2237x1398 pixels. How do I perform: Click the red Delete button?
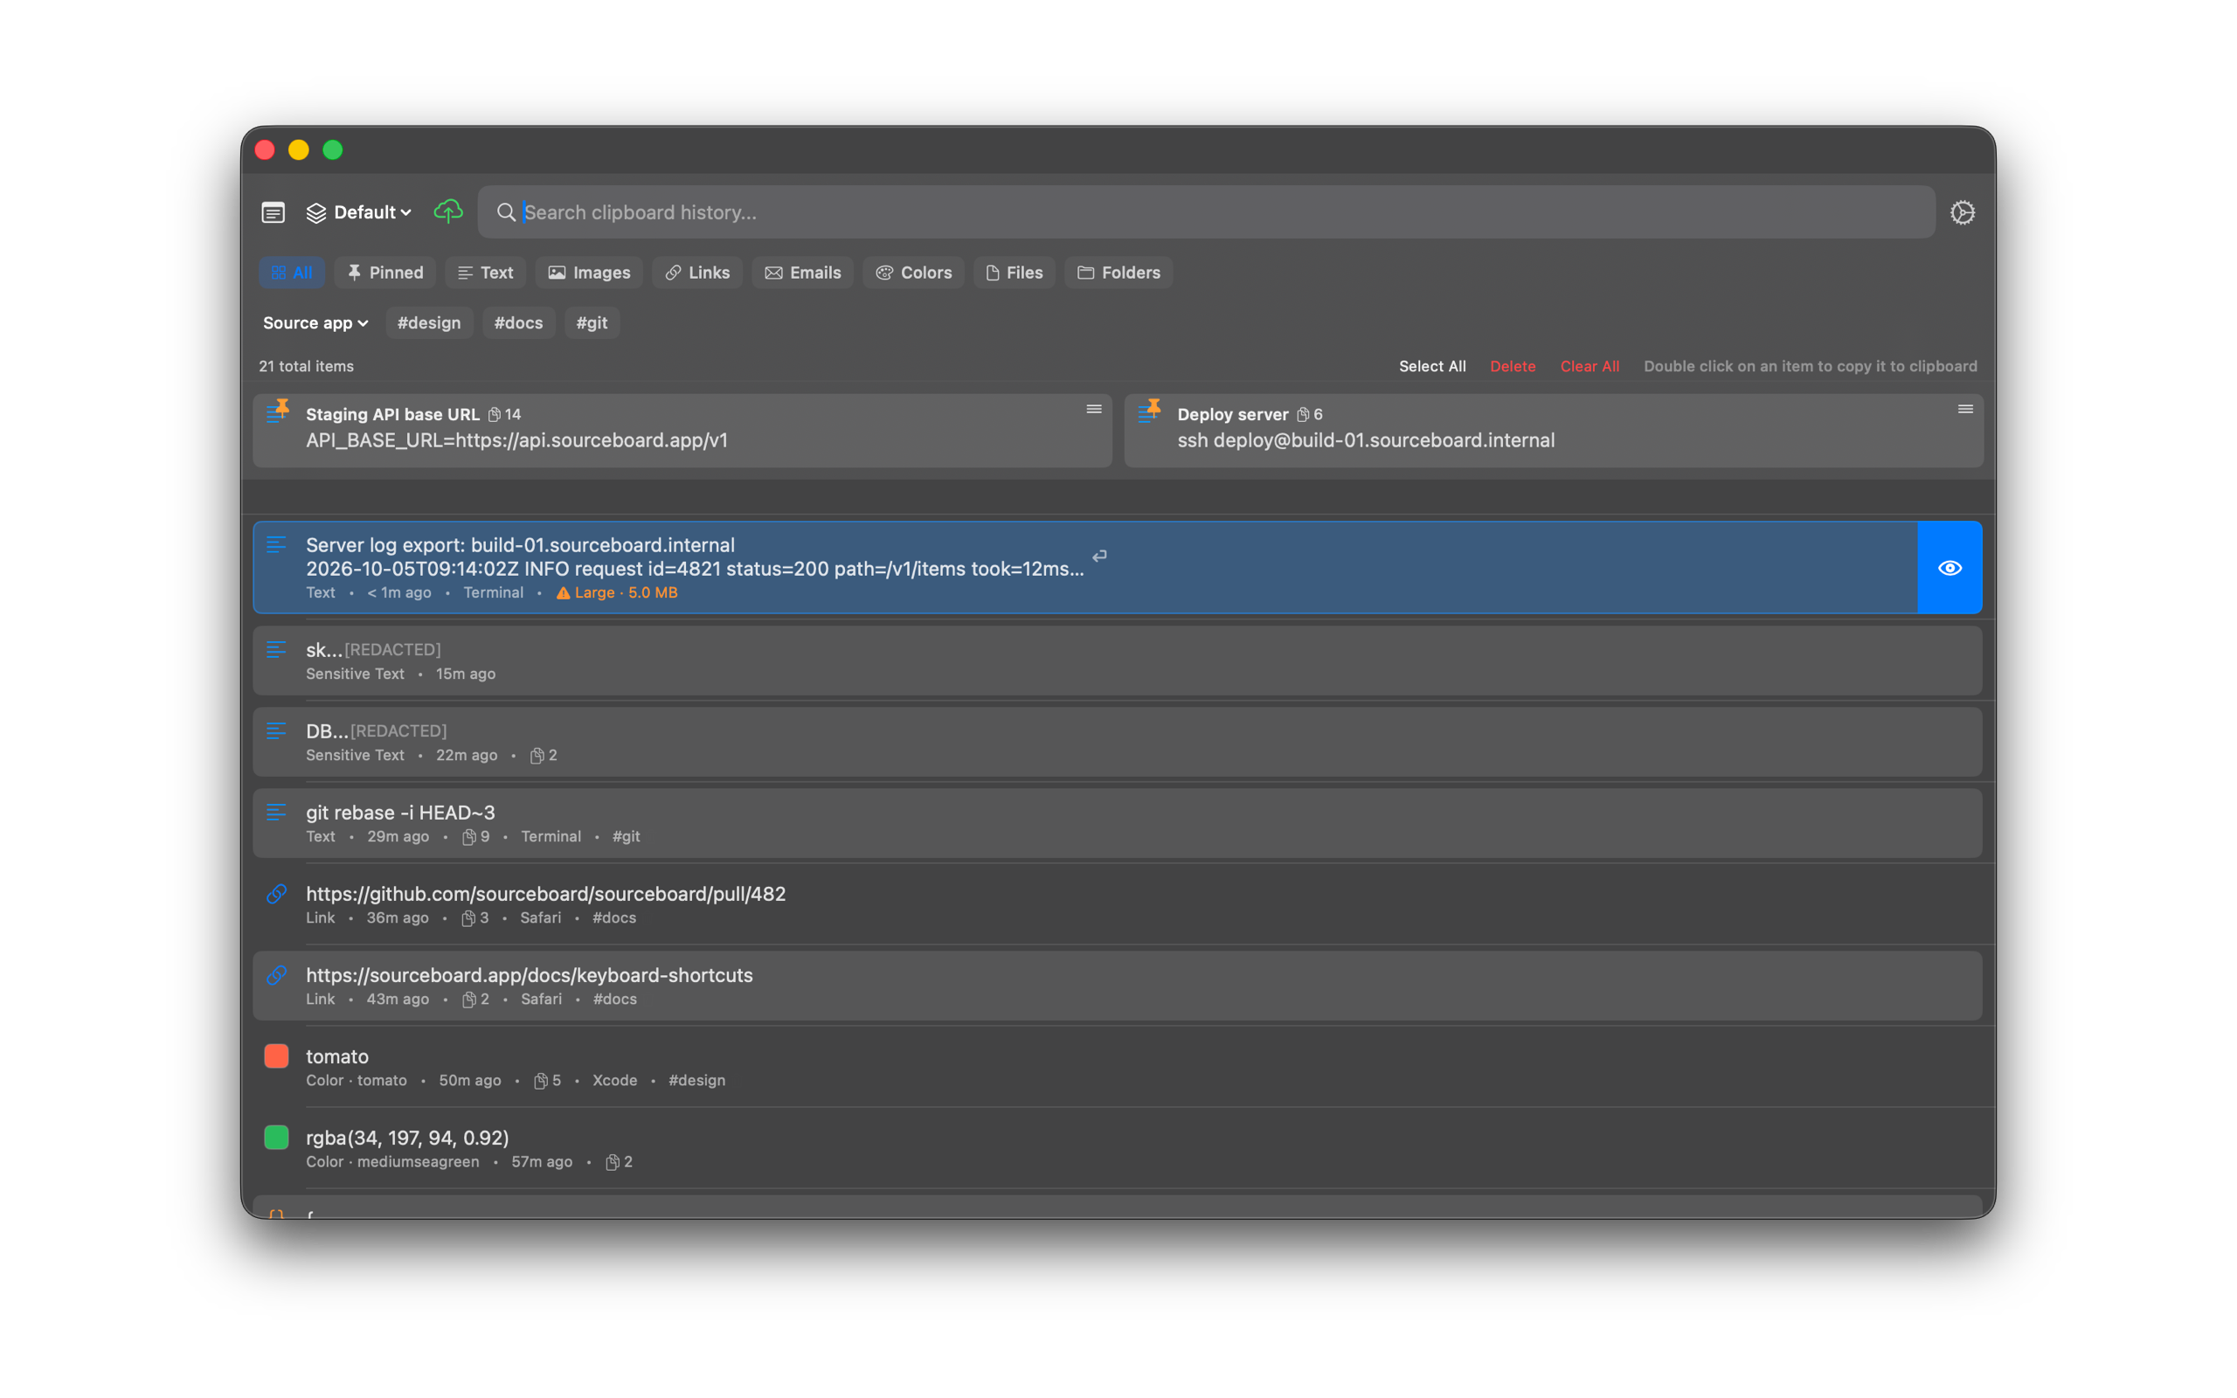(x=1513, y=366)
